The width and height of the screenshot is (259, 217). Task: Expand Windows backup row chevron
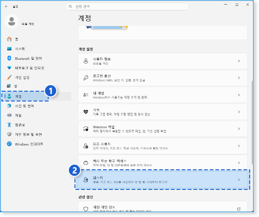pos(239,129)
